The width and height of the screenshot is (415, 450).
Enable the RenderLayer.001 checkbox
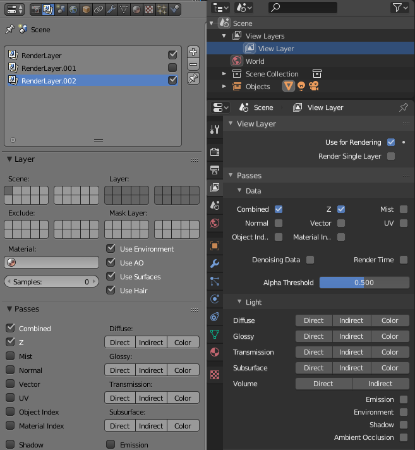[172, 68]
